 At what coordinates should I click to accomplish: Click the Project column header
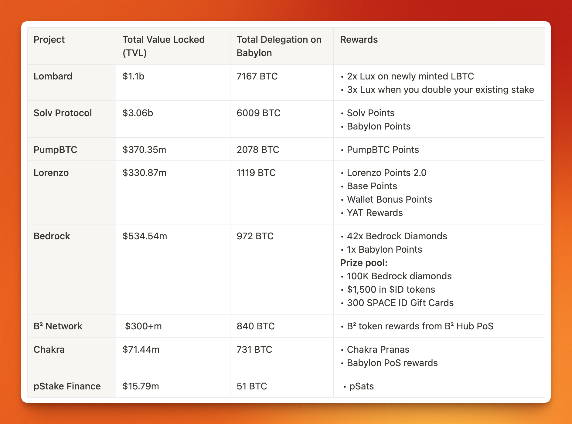point(72,46)
